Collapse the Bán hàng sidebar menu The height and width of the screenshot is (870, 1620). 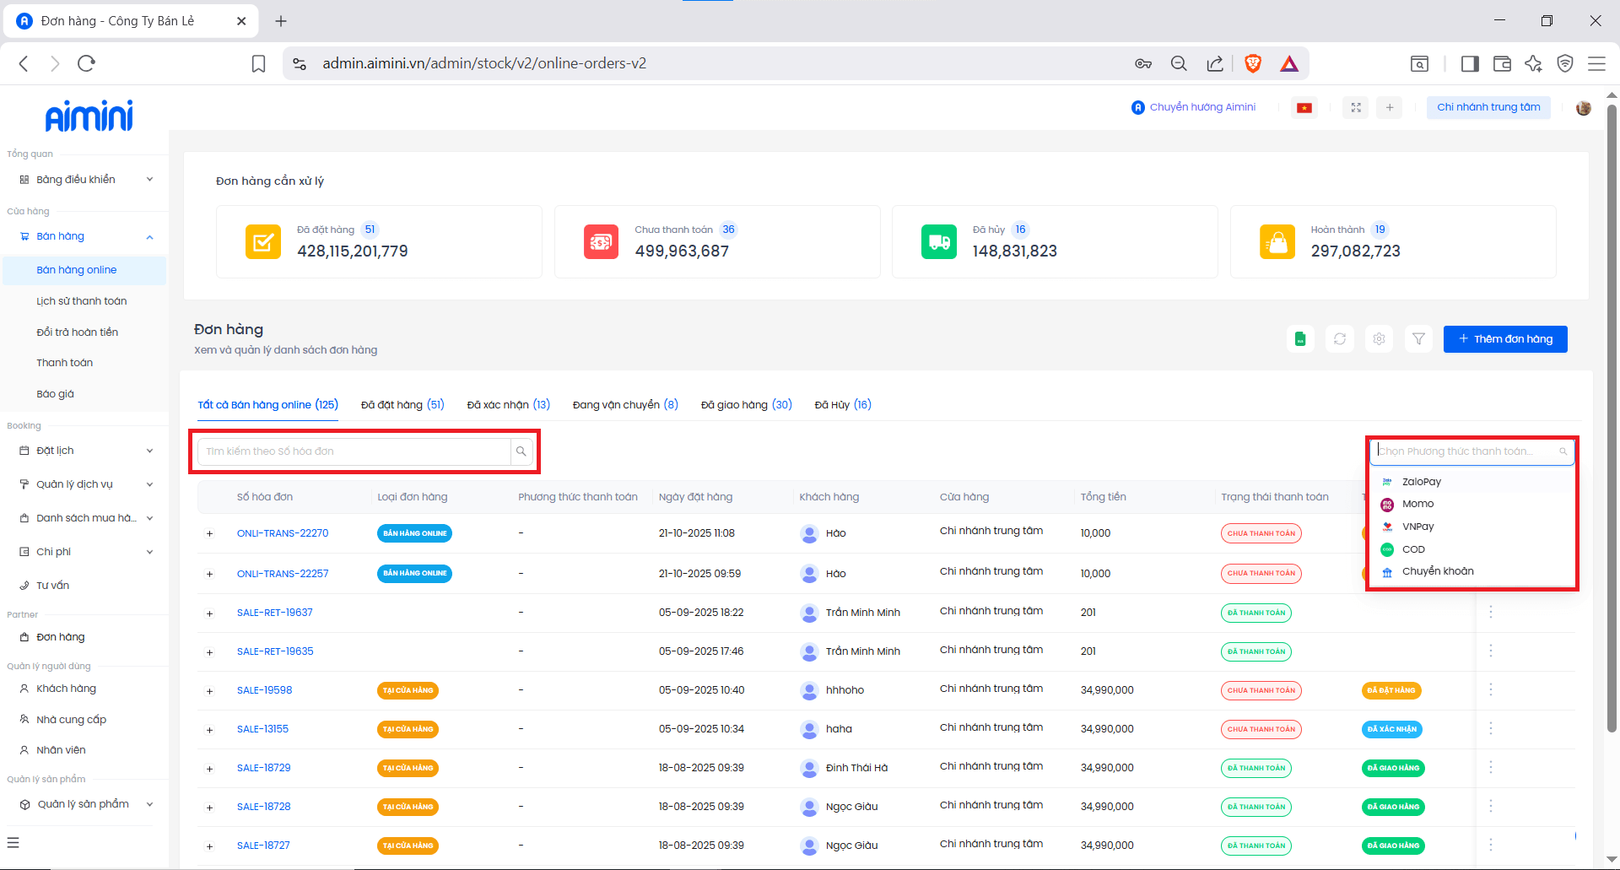(x=149, y=237)
